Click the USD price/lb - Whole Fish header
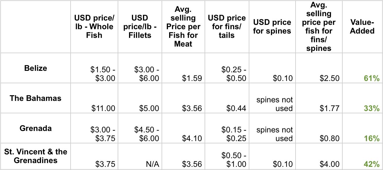The width and height of the screenshot is (383, 170). [94, 27]
